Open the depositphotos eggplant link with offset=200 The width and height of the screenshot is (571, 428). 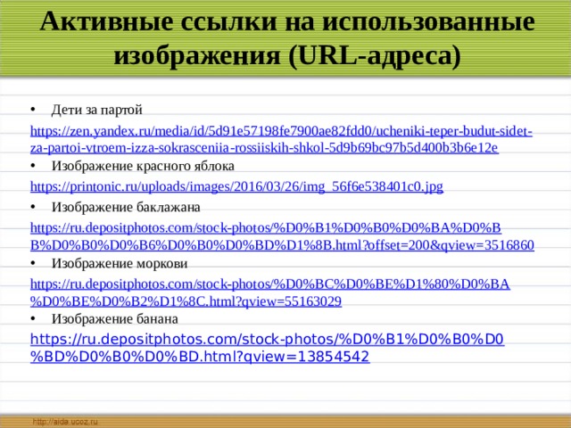click(282, 236)
